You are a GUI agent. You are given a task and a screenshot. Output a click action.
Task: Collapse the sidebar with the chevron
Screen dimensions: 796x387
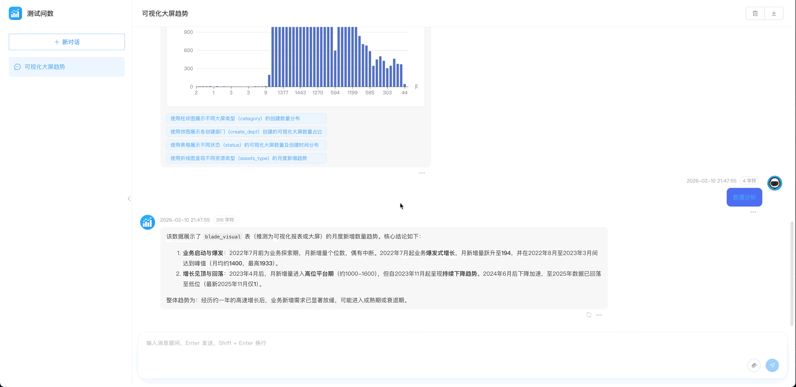129,198
